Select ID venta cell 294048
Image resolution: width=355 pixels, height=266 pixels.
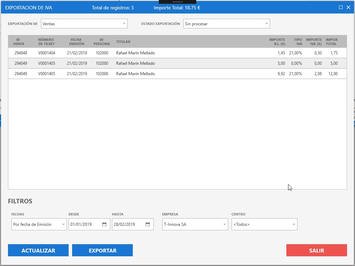click(20, 53)
